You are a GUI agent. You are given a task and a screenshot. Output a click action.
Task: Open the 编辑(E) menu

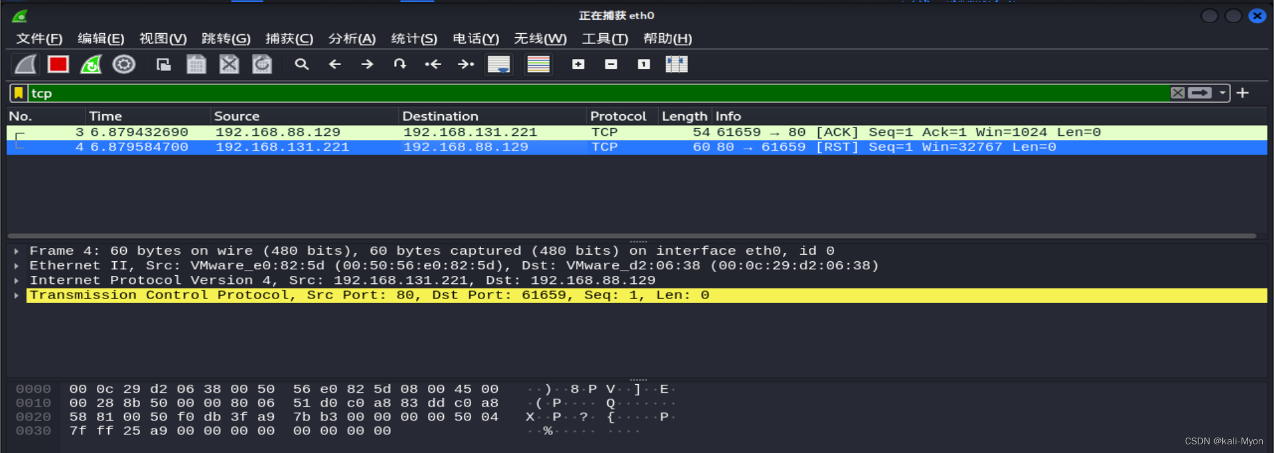[x=101, y=38]
